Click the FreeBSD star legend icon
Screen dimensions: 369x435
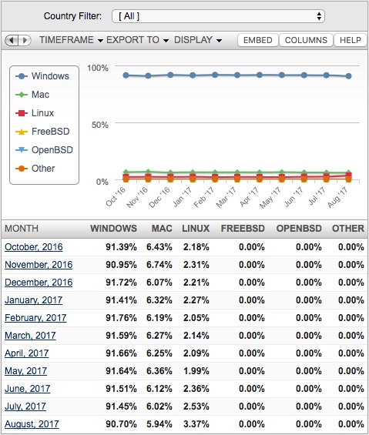coord(22,132)
